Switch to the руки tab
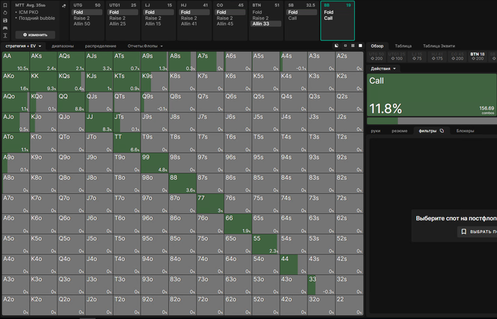The height and width of the screenshot is (319, 497). coord(376,131)
